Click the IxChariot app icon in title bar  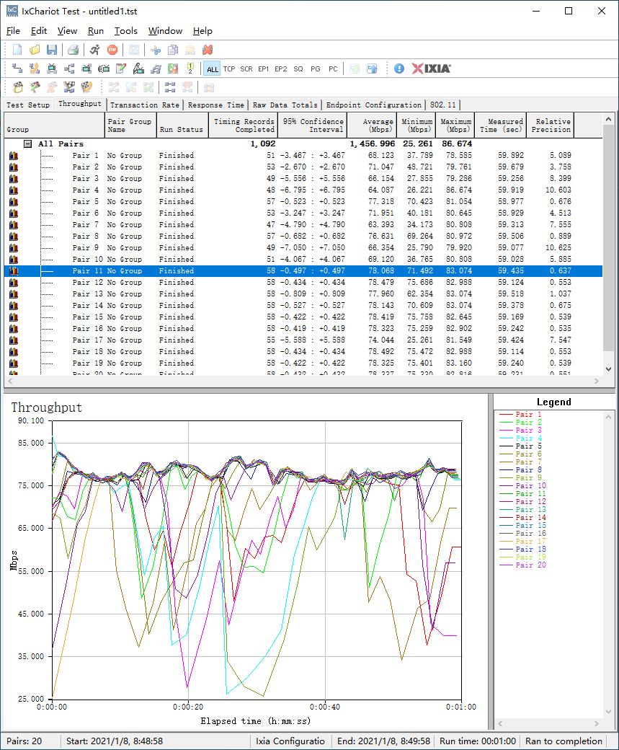[x=12, y=11]
